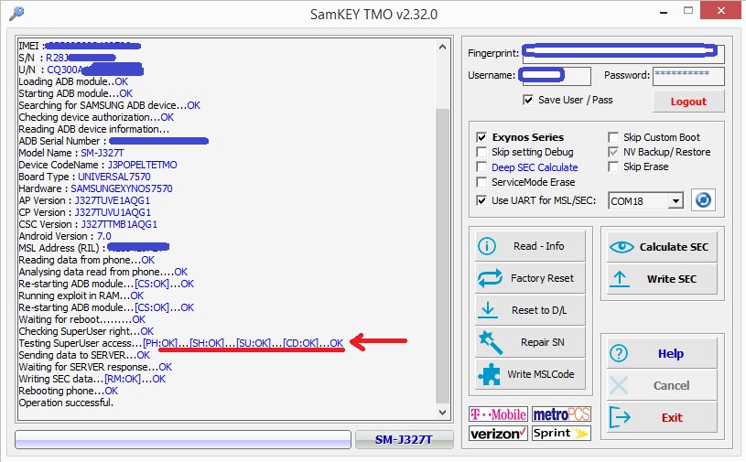The height and width of the screenshot is (462, 746).
Task: Uncheck the Exynos Series checkbox
Action: 481,137
